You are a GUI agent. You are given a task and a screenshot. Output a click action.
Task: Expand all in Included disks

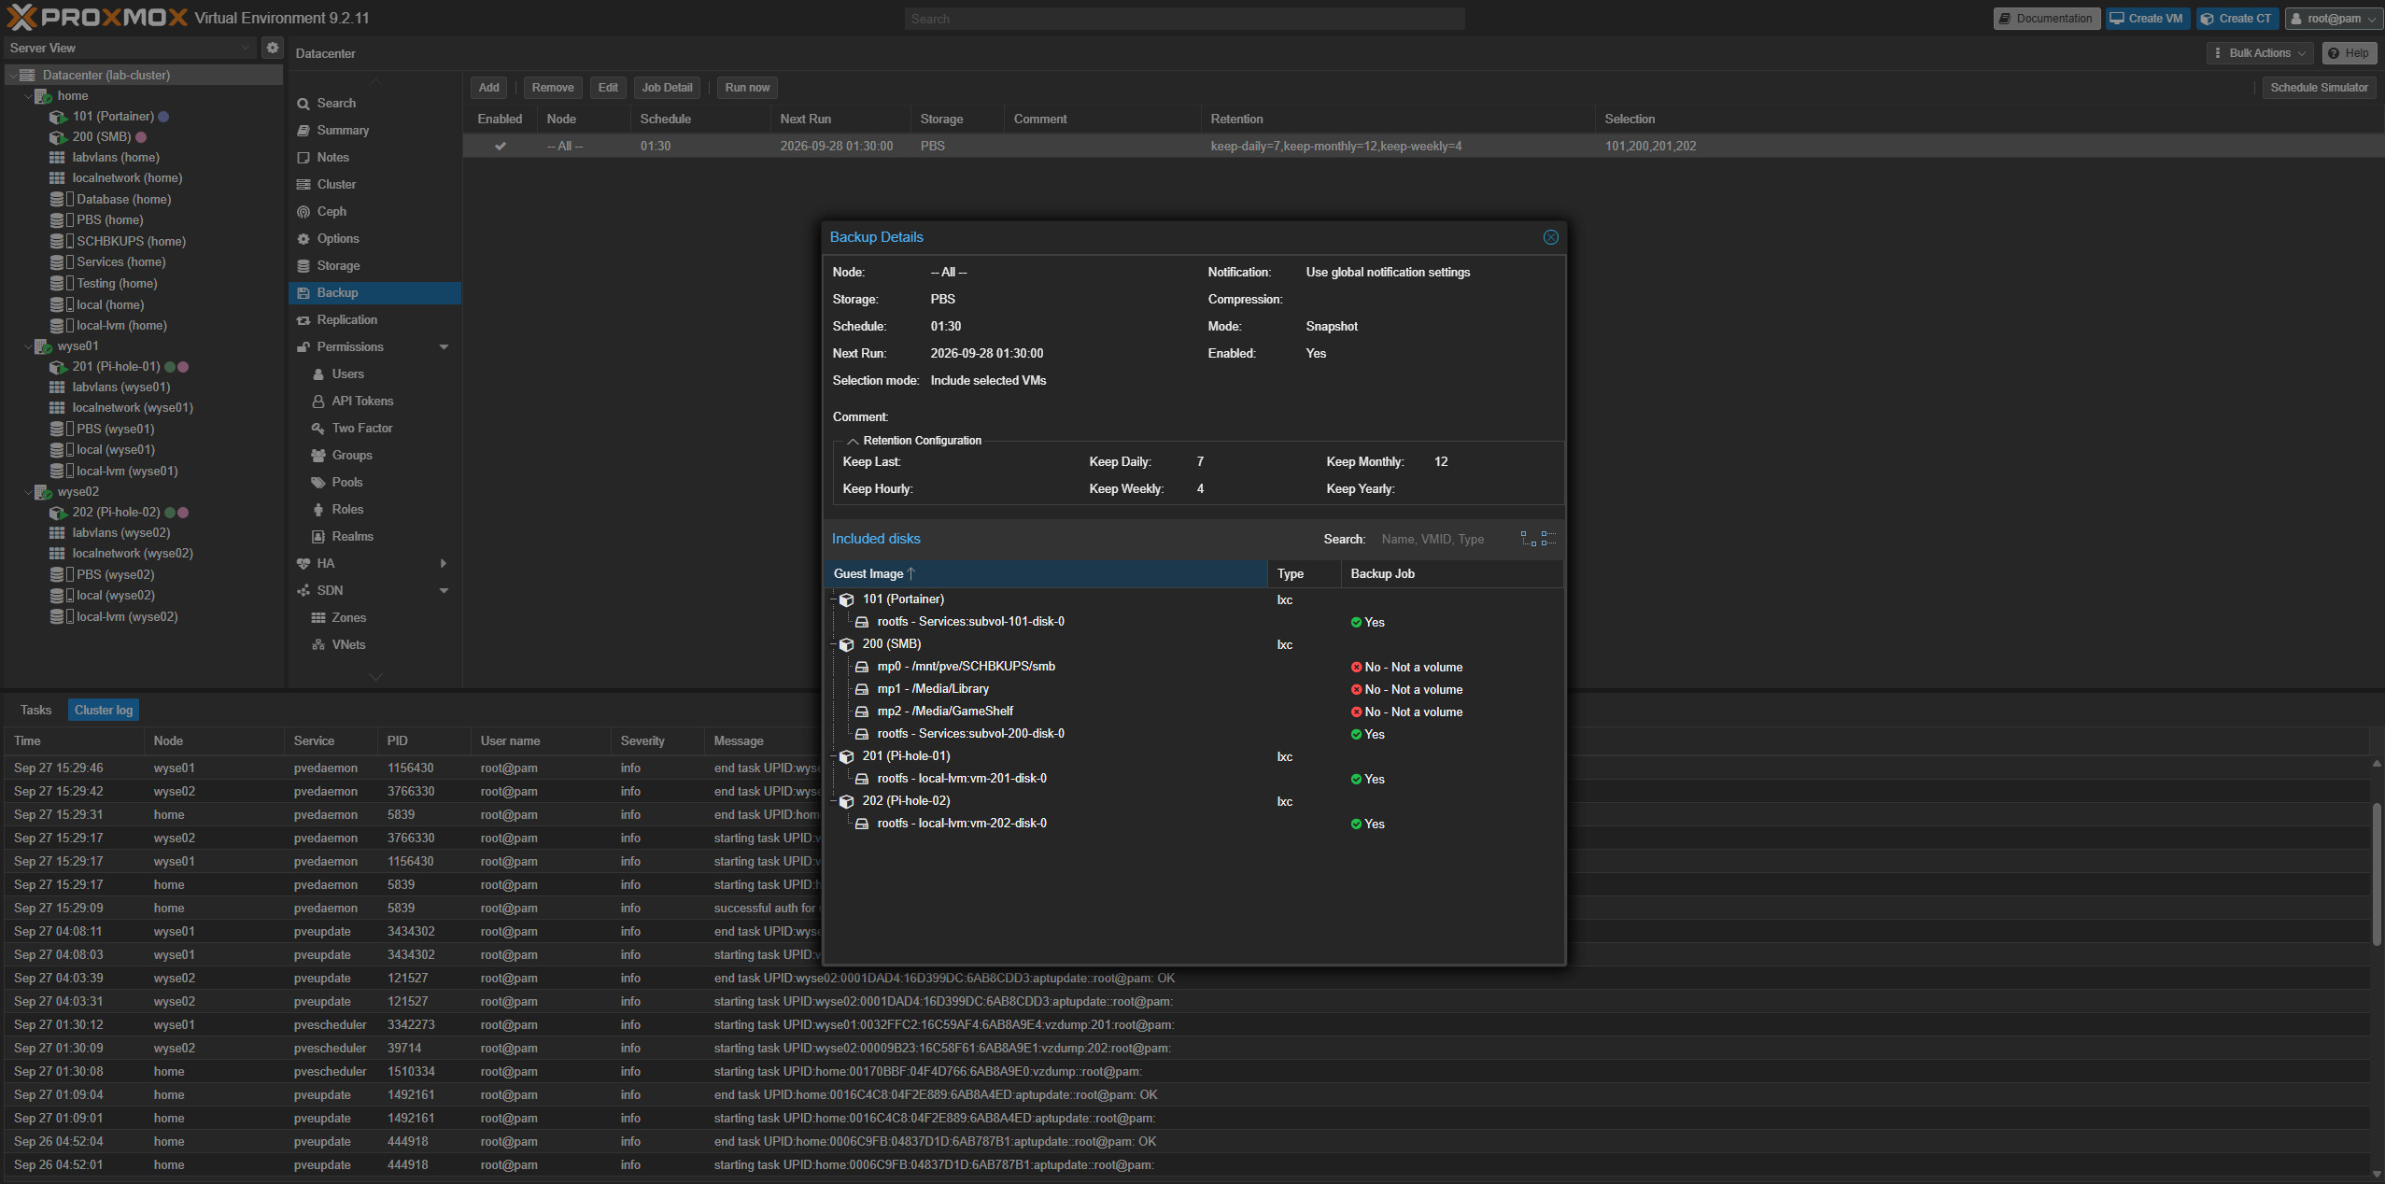1529,539
